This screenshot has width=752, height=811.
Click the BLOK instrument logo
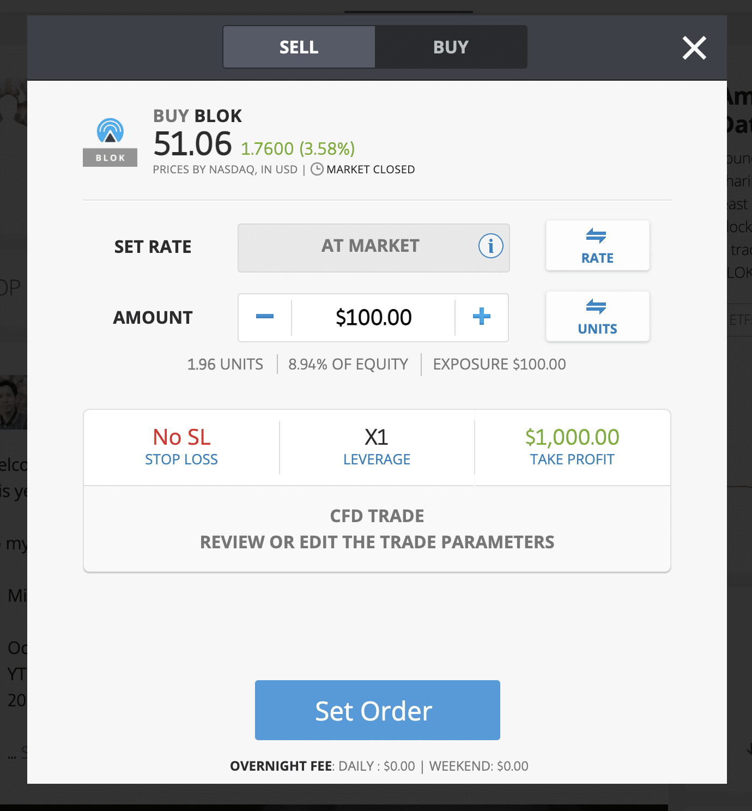(x=110, y=142)
